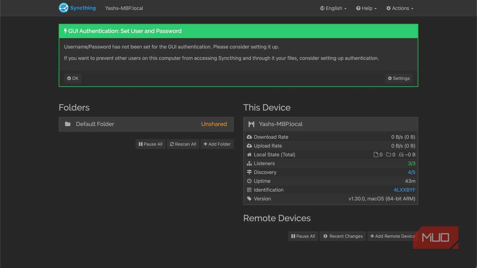This screenshot has width=477, height=268.
Task: Click the Yashs-MBP.local device icon
Action: coord(251,124)
